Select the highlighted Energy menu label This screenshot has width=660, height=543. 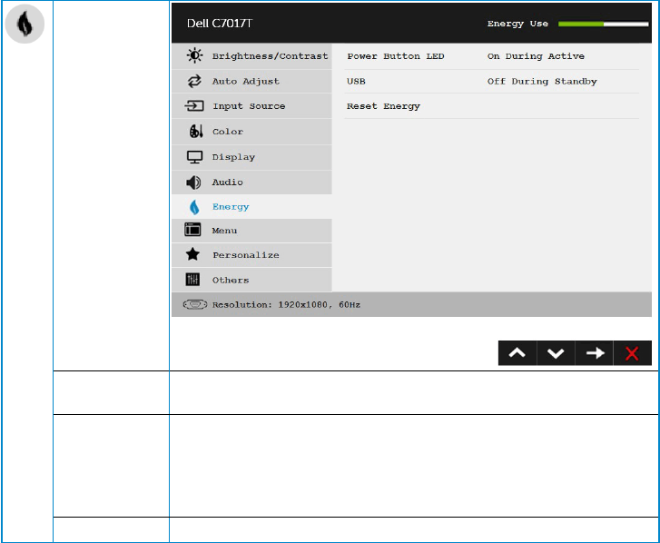click(x=231, y=207)
